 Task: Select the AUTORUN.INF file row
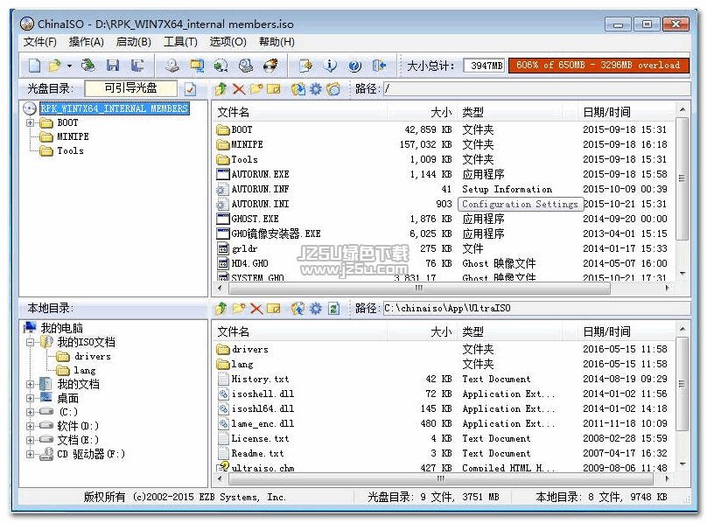point(442,190)
